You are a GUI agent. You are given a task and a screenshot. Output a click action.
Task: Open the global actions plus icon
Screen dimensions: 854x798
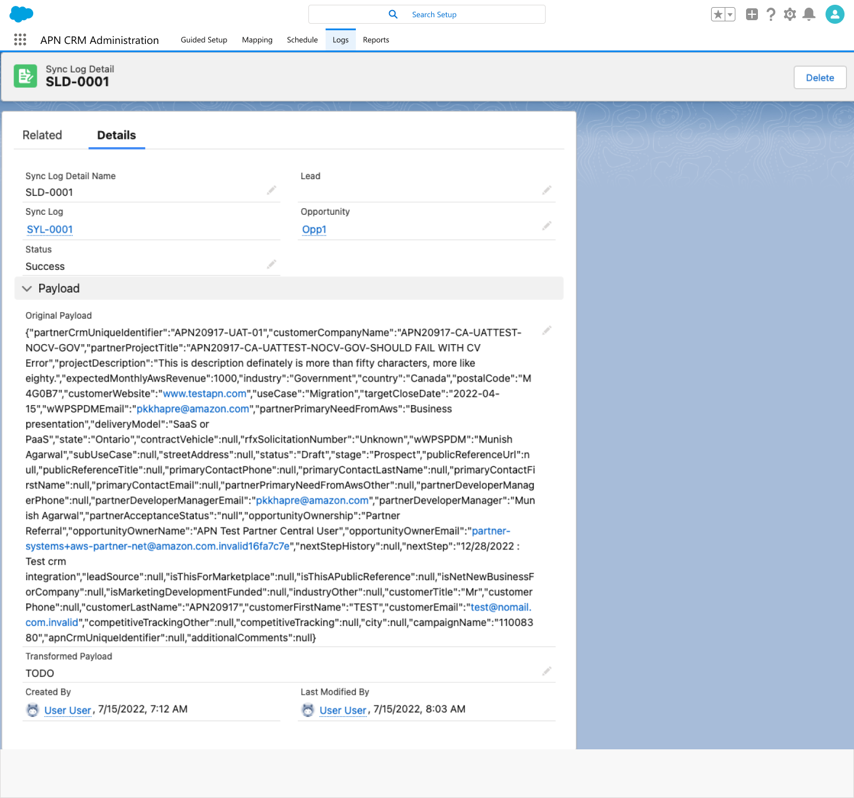752,14
